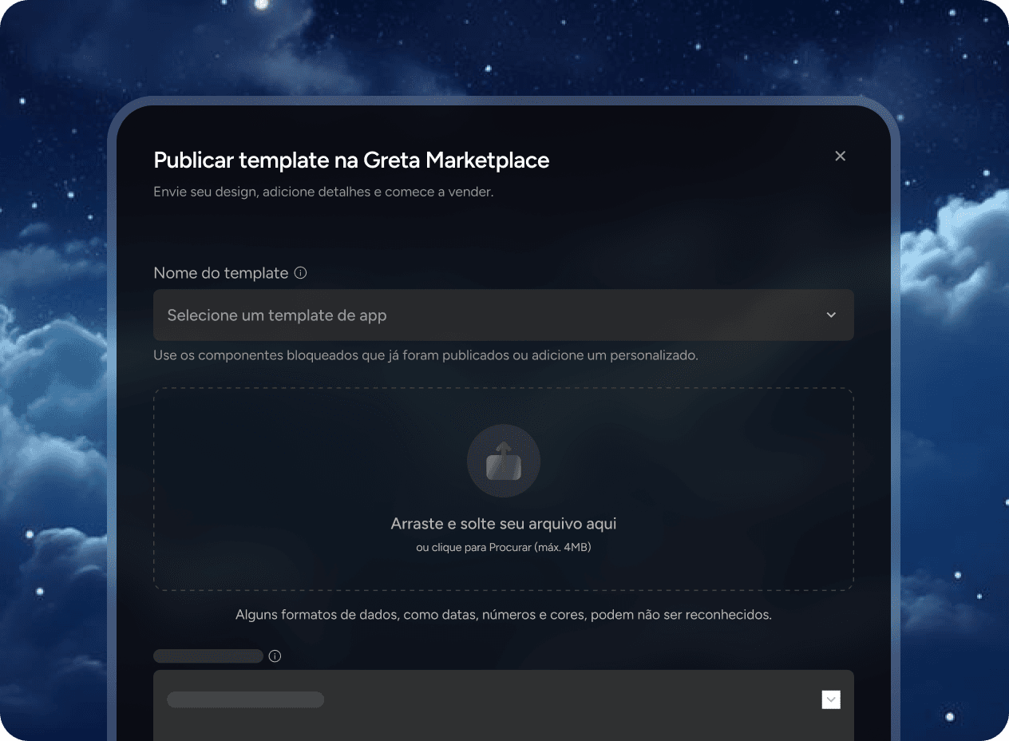This screenshot has width=1009, height=741.
Task: Click 'Envie seu design, adicione detalhes' subtitle
Action: tap(323, 192)
